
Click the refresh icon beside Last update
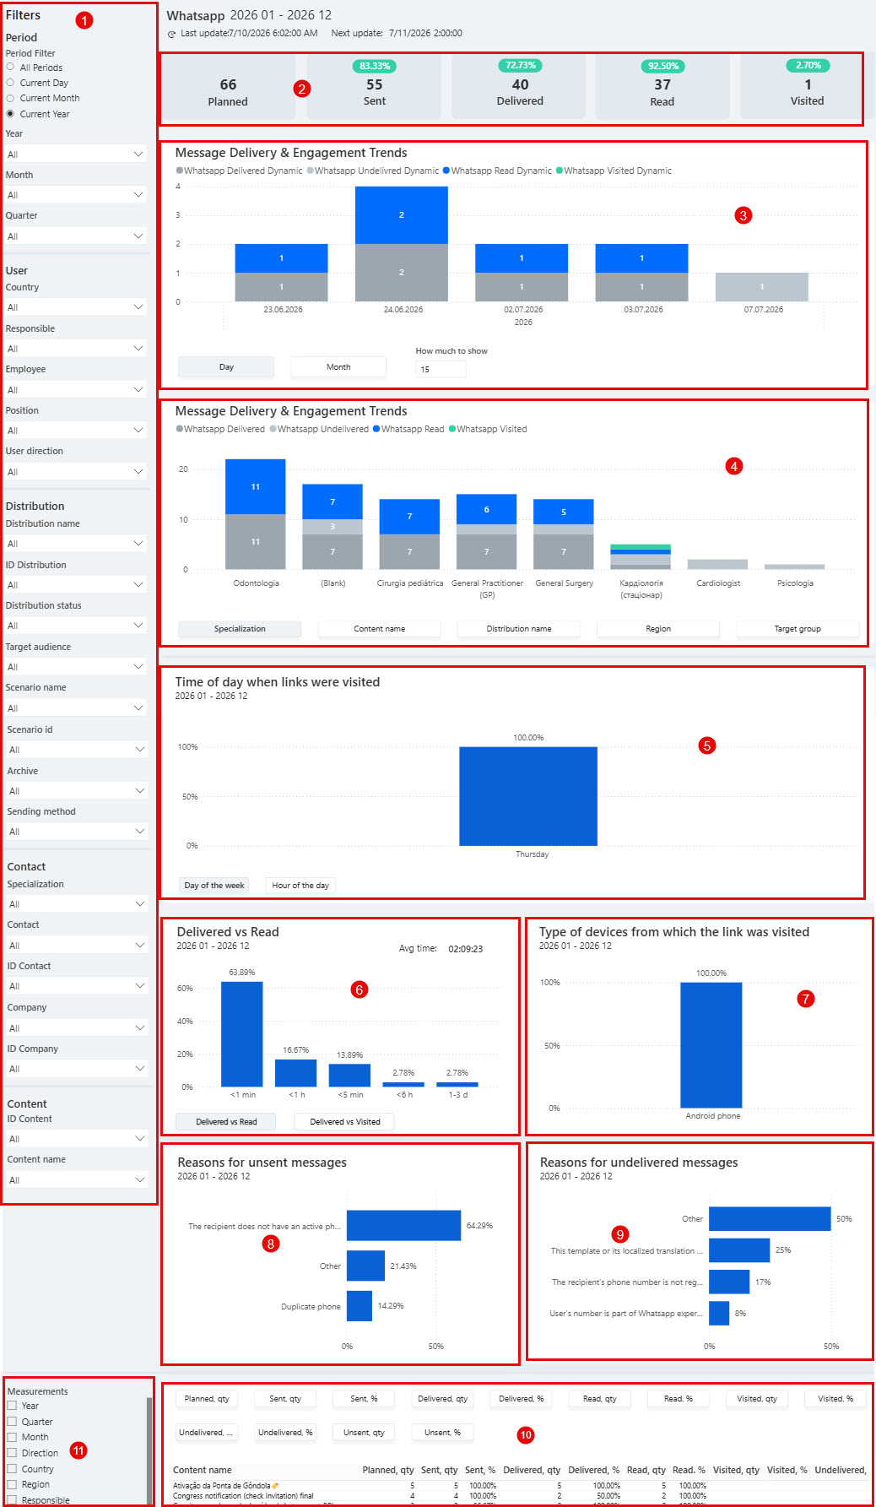pyautogui.click(x=172, y=34)
